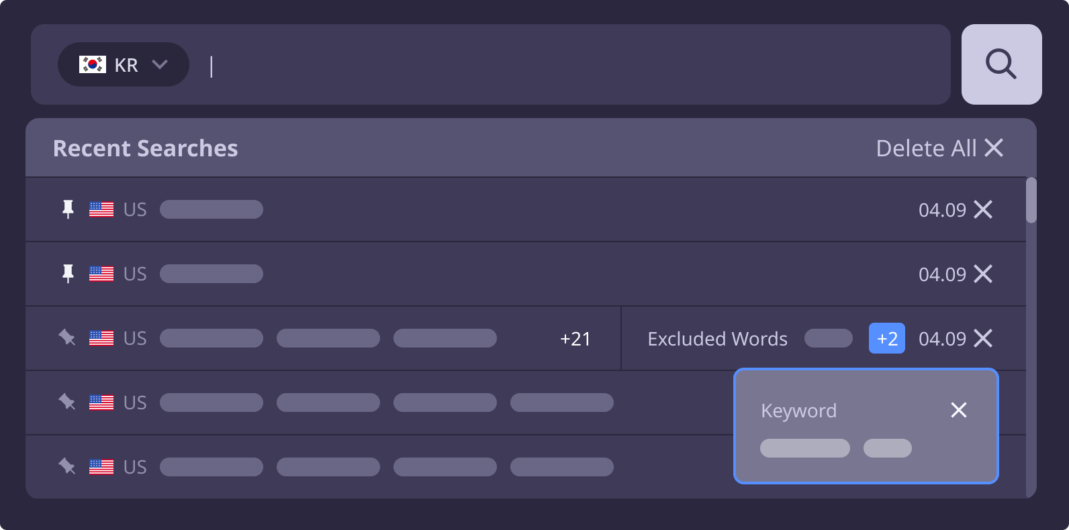The width and height of the screenshot is (1069, 530).
Task: Delete the third search with excluded words
Action: coord(983,338)
